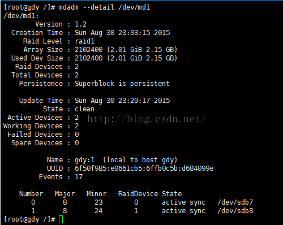This screenshot has width=283, height=225.
Task: Click the Minor value 24
Action: [98, 211]
